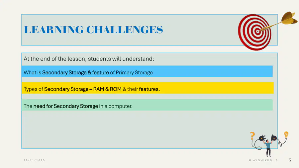Image resolution: width=299 pixels, height=168 pixels.
Task: Click the empty area below the green bar
Action: click(134, 129)
